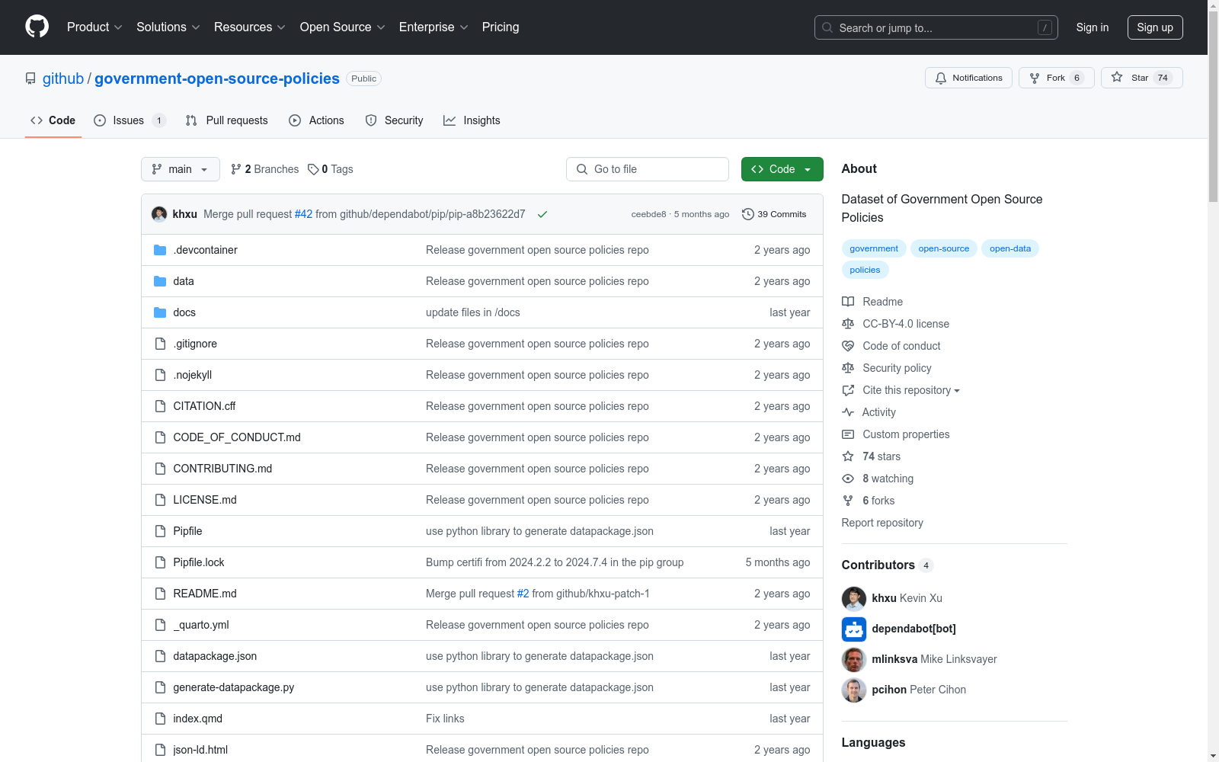
Task: Open the Pull requests tab
Action: 227,120
